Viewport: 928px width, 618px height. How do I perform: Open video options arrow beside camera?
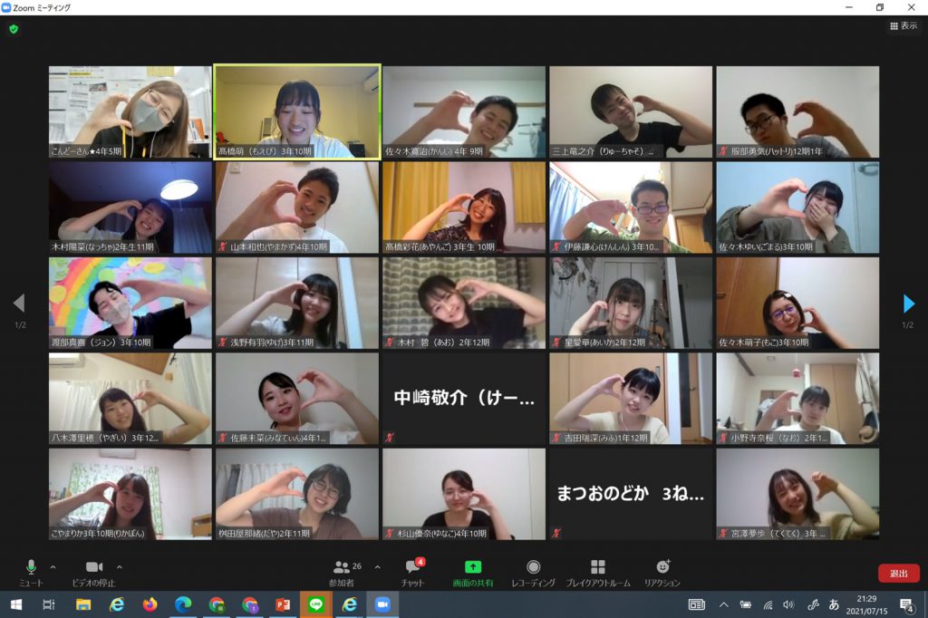[x=120, y=567]
